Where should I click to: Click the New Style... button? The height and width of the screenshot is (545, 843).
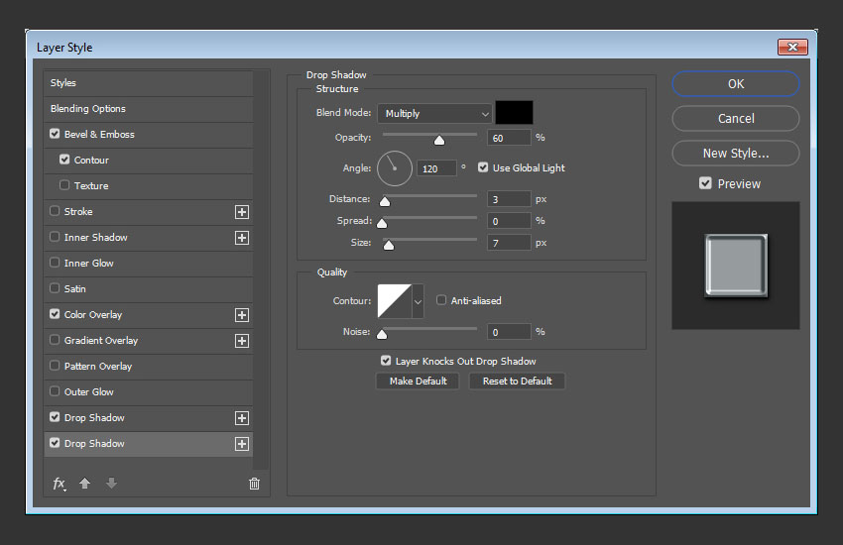pos(735,154)
